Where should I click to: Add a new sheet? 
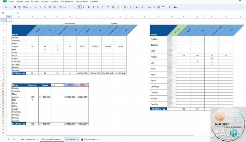[x=9, y=139]
